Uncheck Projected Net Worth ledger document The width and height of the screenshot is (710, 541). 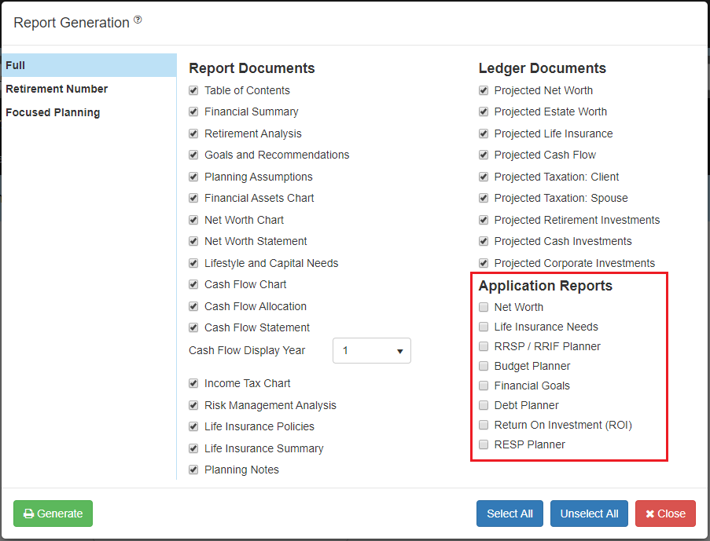tap(484, 90)
